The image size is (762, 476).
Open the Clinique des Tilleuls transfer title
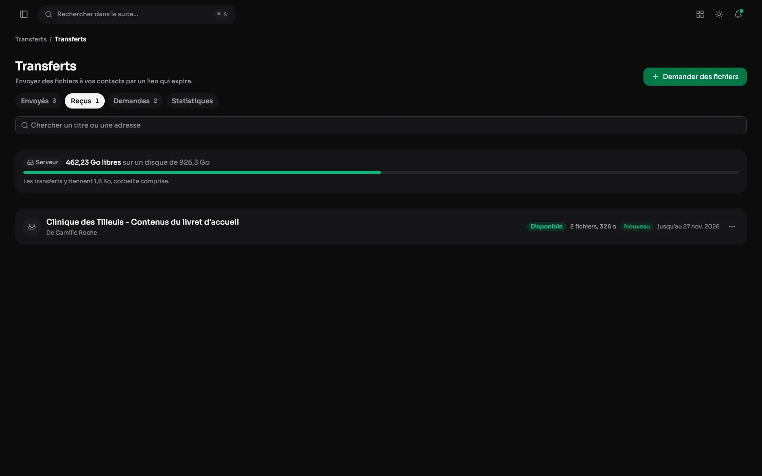click(142, 222)
